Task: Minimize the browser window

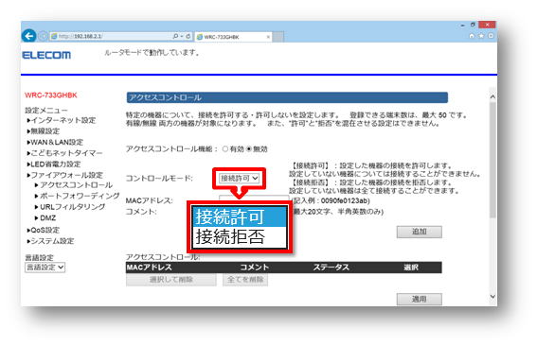Action: tap(463, 25)
